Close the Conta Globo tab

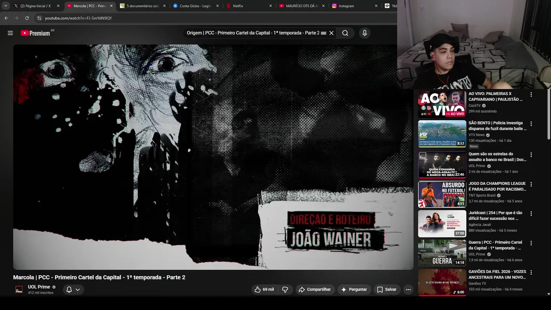click(217, 6)
